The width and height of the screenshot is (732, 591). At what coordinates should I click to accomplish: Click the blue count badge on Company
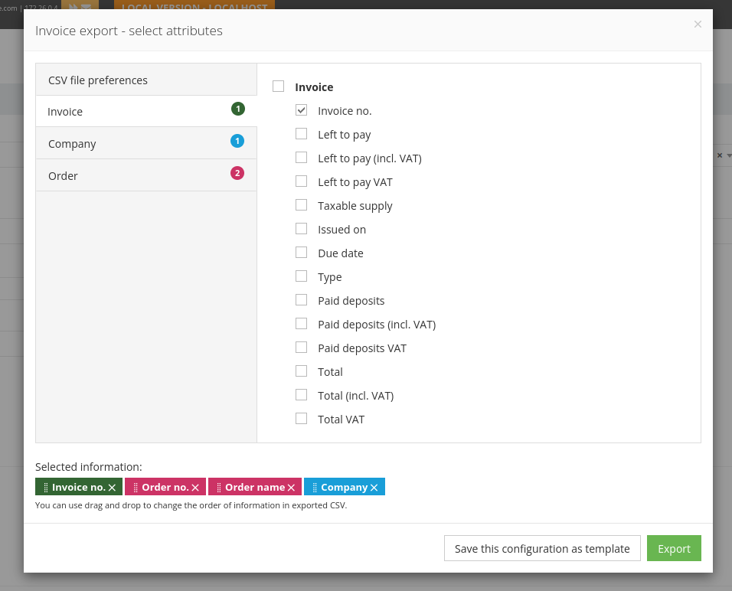(237, 141)
